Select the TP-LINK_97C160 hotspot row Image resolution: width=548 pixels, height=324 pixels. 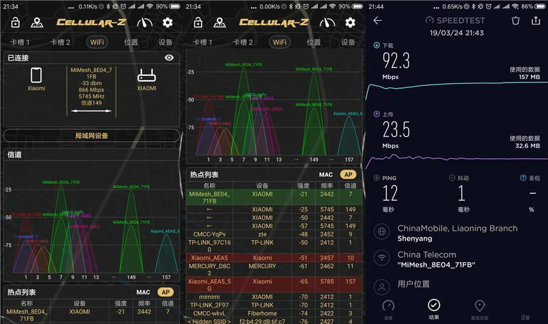click(273, 246)
